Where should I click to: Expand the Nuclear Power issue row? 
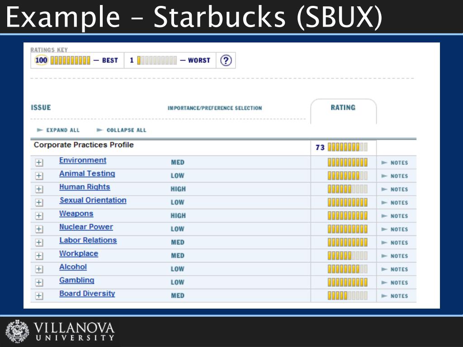[x=39, y=229]
